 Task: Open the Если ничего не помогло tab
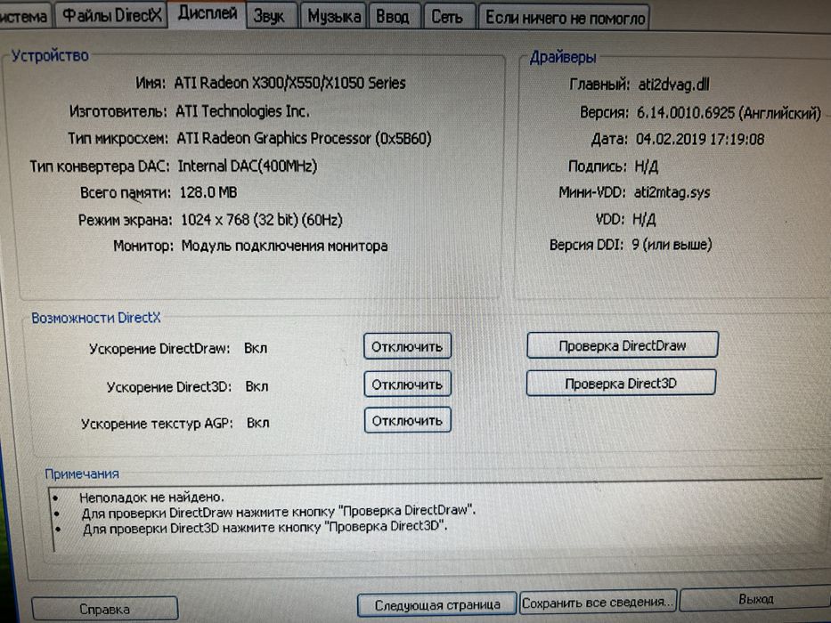pyautogui.click(x=565, y=18)
